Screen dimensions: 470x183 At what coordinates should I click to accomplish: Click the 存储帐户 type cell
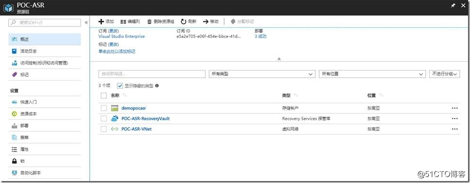pos(290,108)
